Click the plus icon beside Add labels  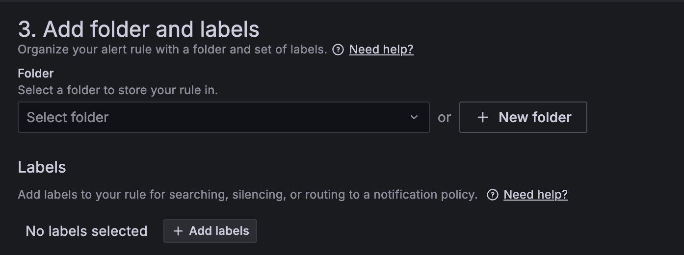178,231
